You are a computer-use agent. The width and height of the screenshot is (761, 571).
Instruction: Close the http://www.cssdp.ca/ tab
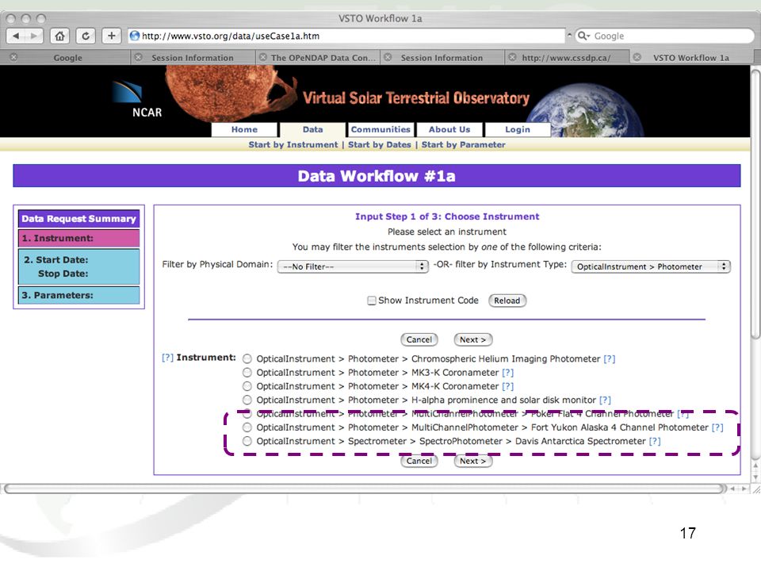[x=512, y=57]
